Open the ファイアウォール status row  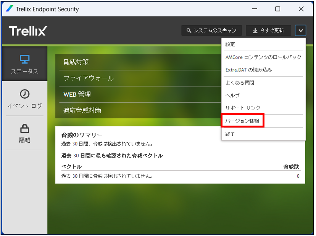(x=138, y=78)
